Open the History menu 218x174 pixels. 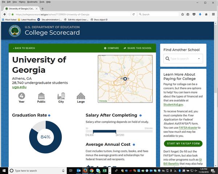tap(21, 2)
